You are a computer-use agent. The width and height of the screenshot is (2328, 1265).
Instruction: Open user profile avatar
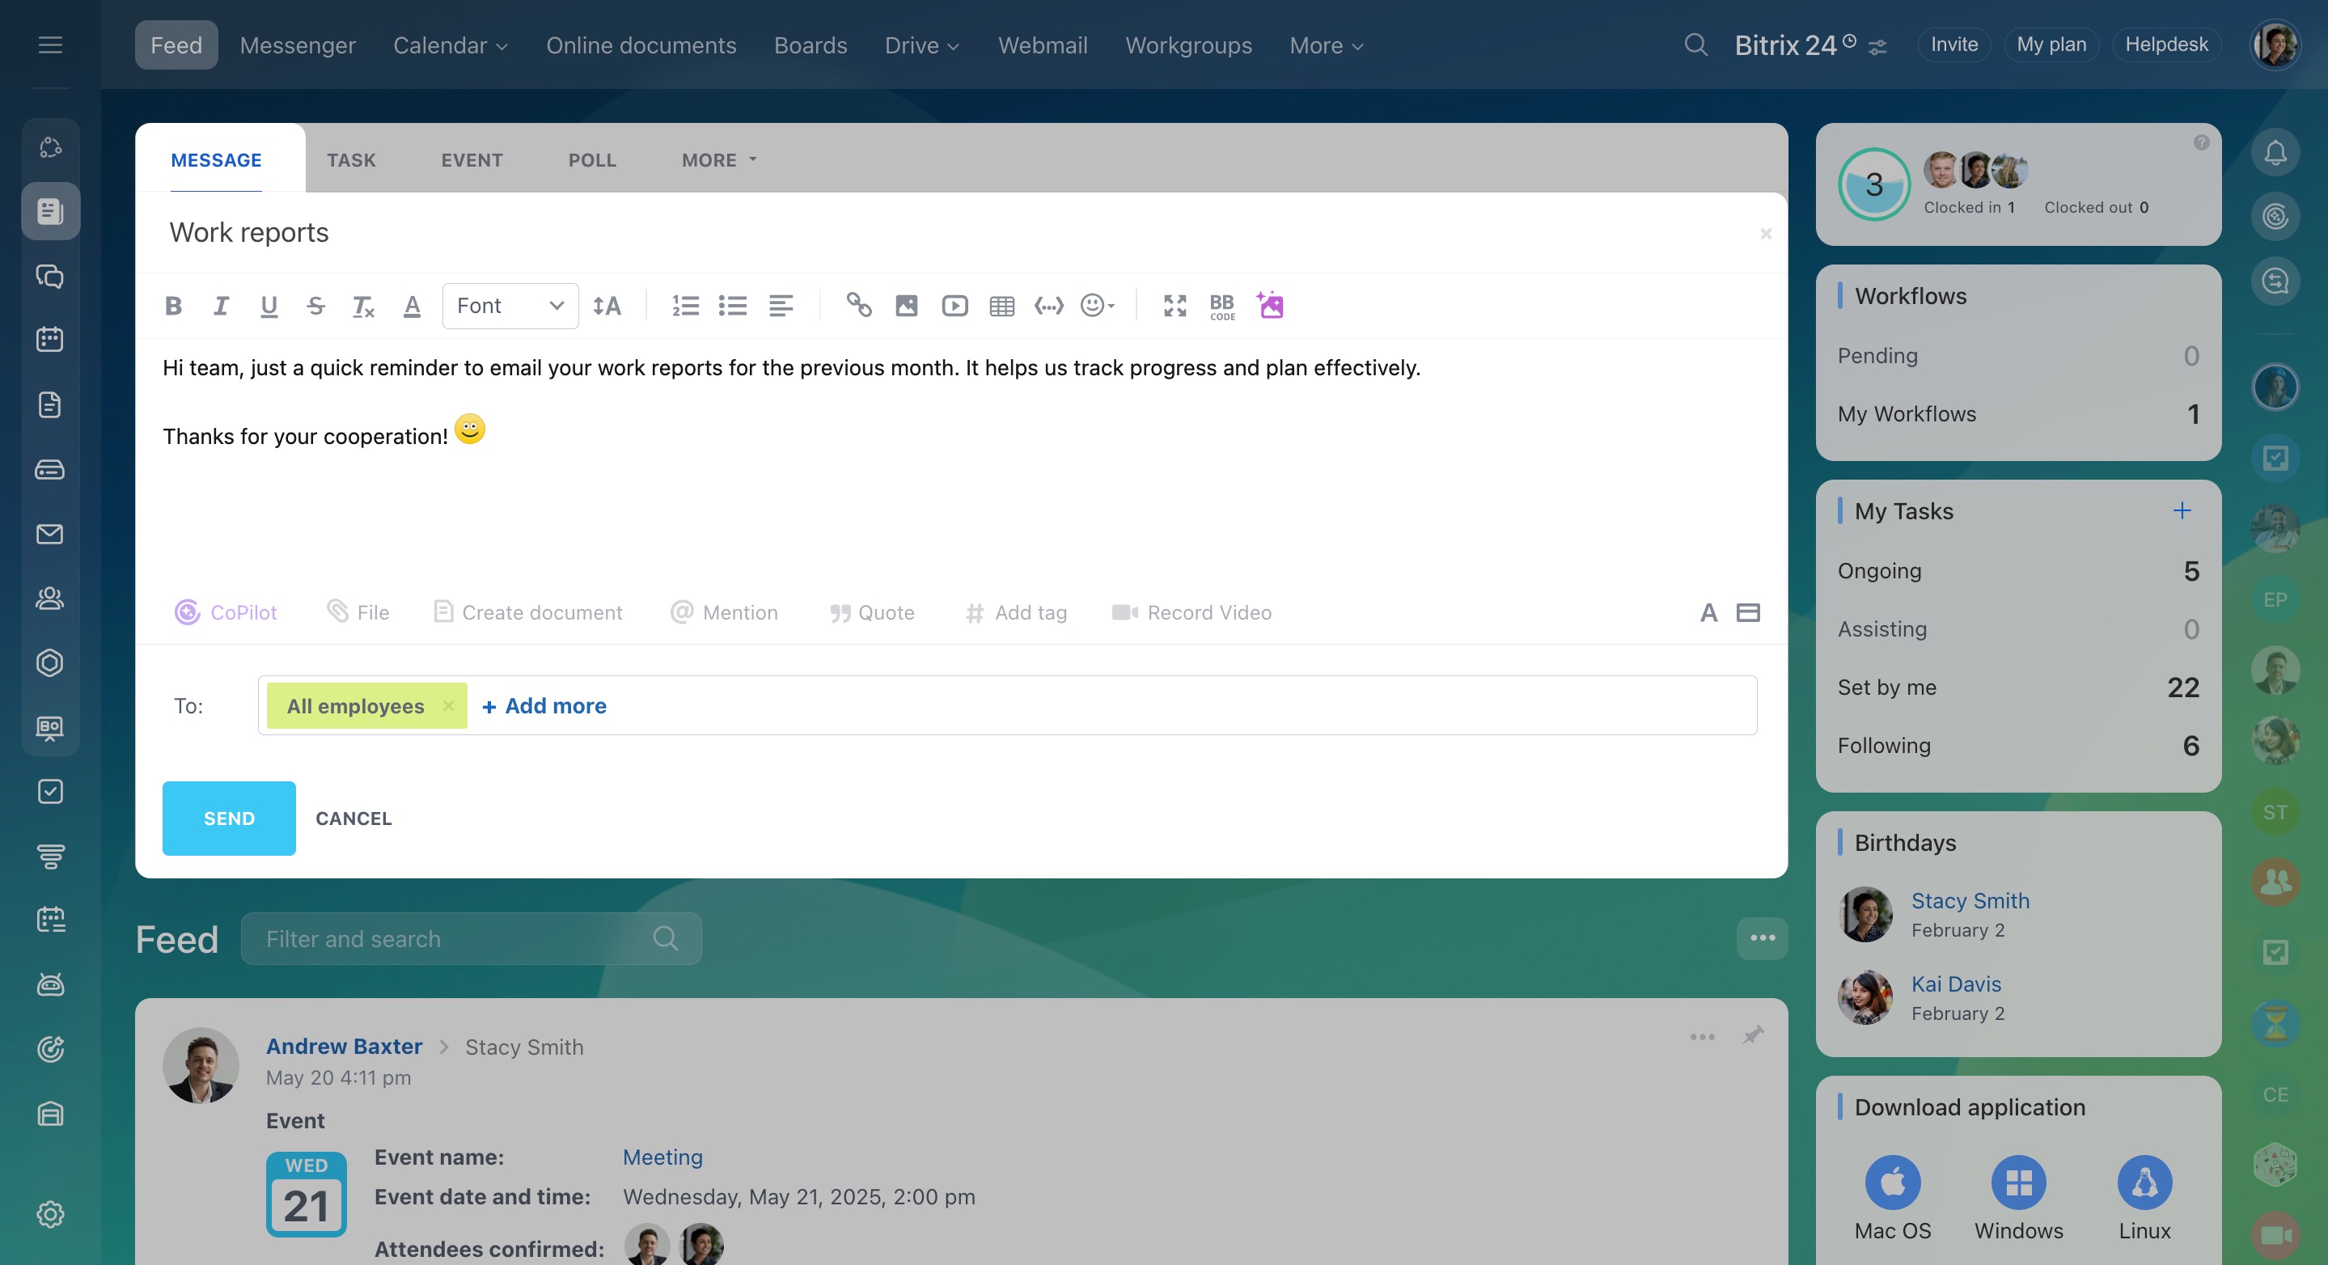coord(2274,44)
